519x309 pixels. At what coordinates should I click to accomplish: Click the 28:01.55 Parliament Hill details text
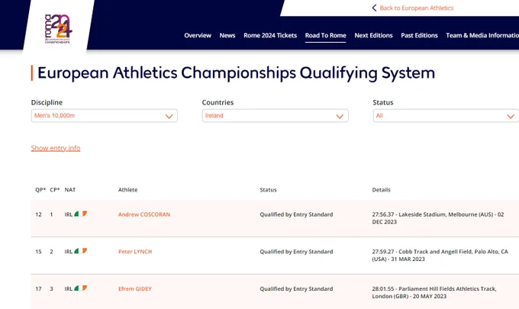click(x=434, y=292)
